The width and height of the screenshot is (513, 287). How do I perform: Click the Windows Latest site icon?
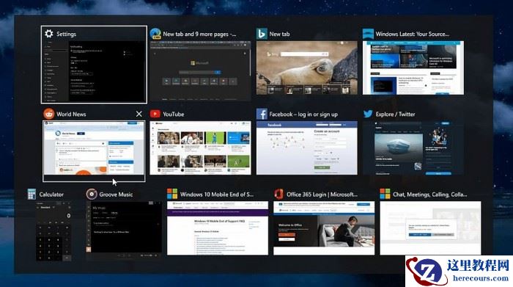[x=368, y=34]
